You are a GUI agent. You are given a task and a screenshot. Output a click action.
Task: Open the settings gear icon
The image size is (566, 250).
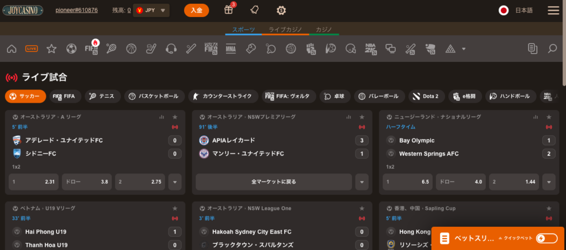[x=281, y=10]
